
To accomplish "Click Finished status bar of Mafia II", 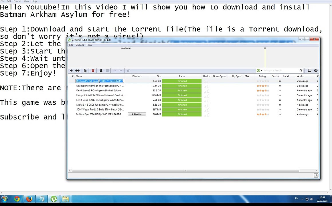I will [x=182, y=105].
